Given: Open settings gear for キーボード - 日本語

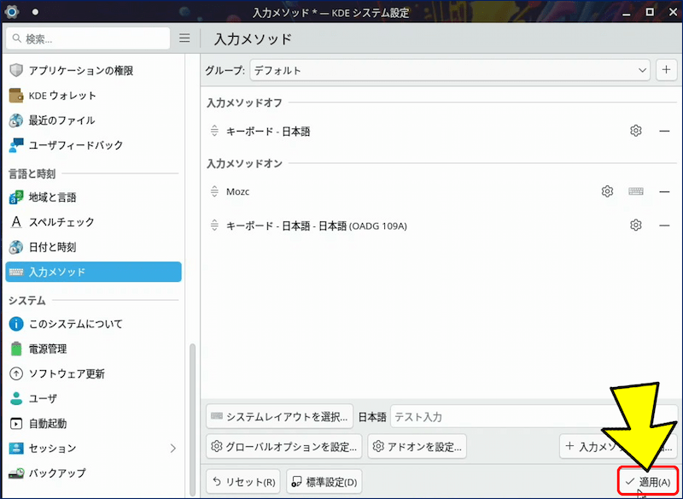Looking at the screenshot, I should (635, 131).
